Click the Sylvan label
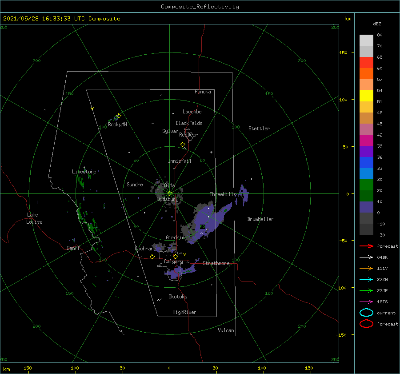 point(170,131)
